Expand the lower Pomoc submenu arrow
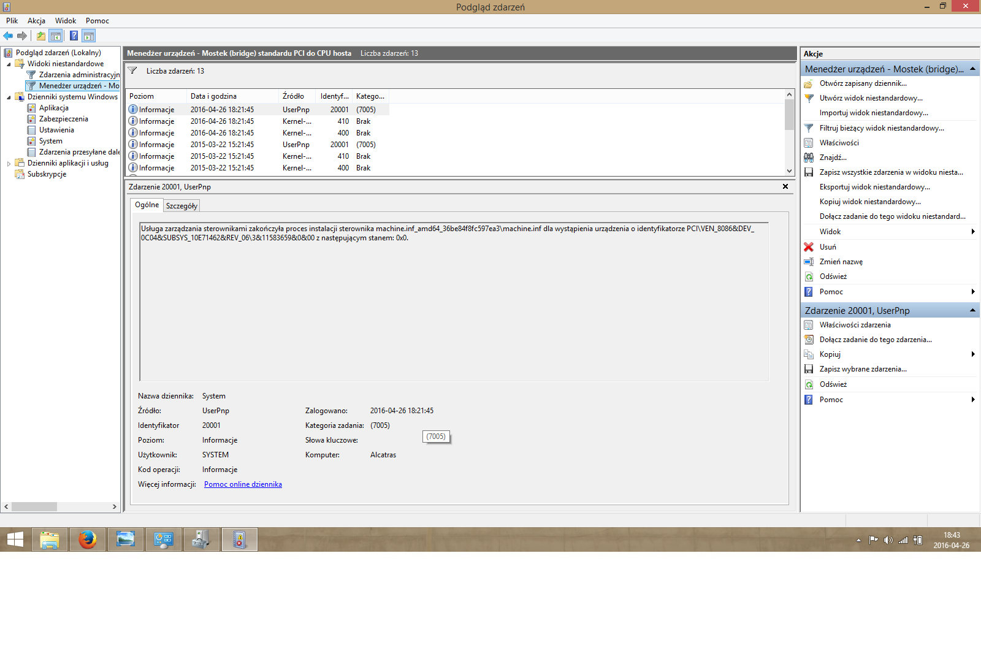The height and width of the screenshot is (667, 981). (973, 400)
